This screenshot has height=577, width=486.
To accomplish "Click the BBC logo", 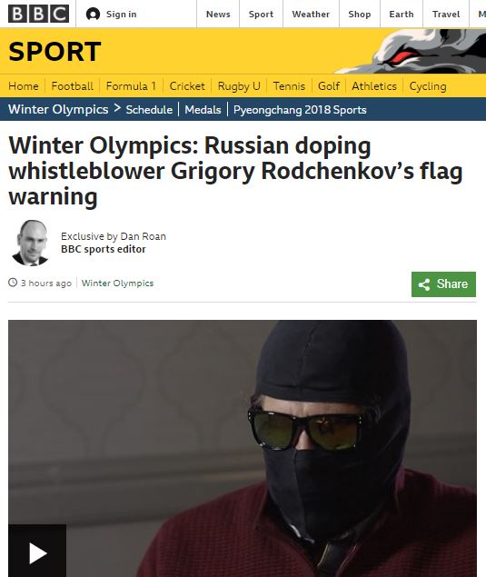I will 38,14.
